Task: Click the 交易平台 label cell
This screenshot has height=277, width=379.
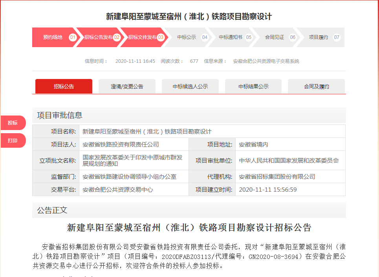Action: coord(56,190)
